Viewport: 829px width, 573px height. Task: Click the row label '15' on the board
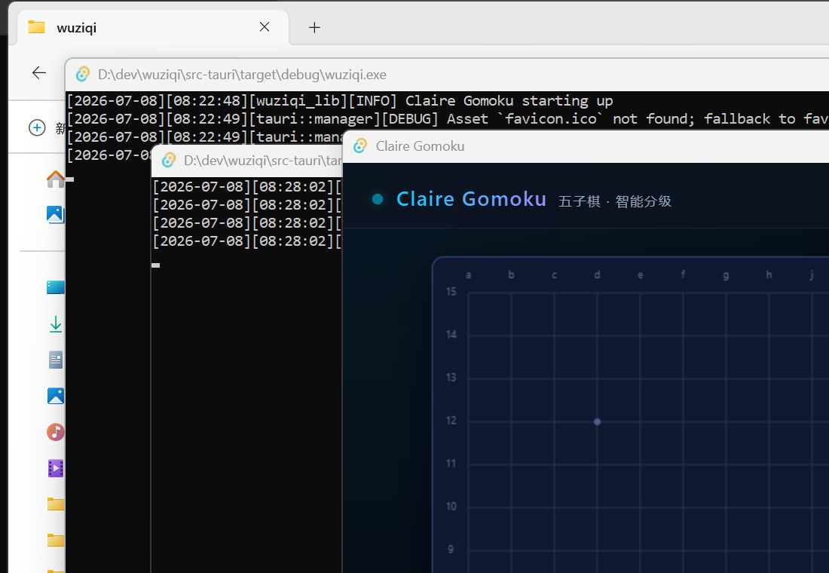coord(451,292)
